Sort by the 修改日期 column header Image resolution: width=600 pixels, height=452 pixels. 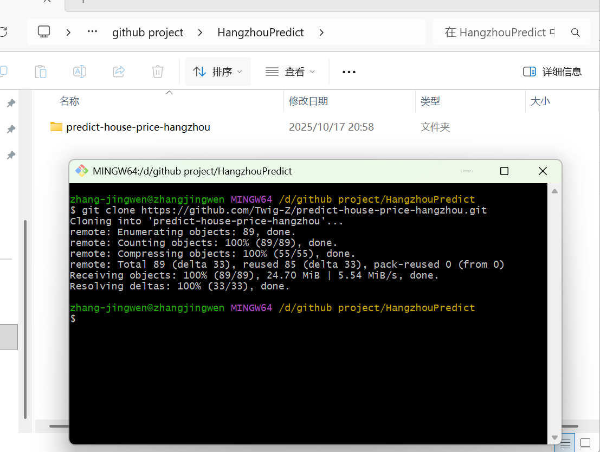[x=308, y=101]
